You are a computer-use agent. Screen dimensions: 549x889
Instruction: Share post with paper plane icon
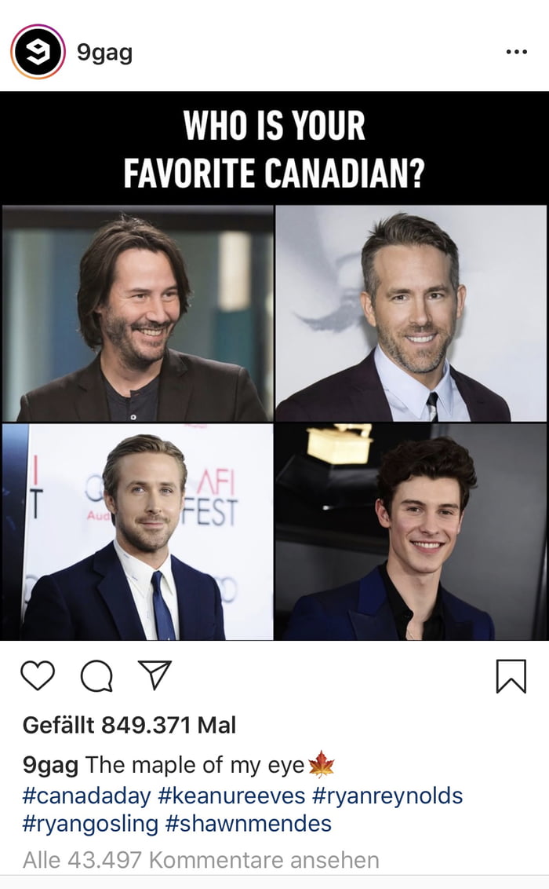(x=155, y=675)
